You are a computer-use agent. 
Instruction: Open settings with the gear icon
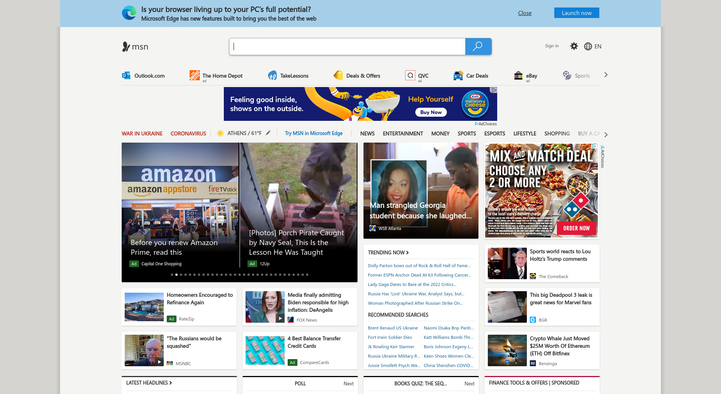tap(574, 46)
